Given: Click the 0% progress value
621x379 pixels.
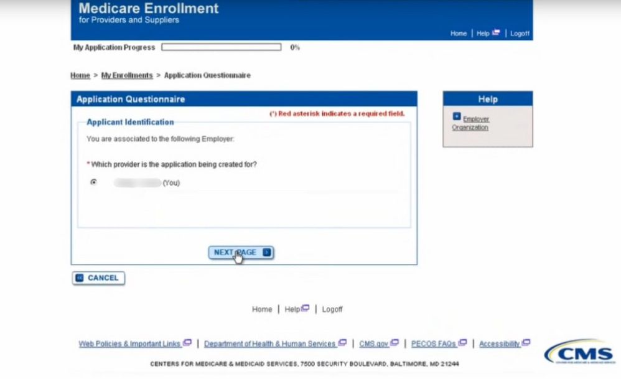Looking at the screenshot, I should pyautogui.click(x=295, y=47).
